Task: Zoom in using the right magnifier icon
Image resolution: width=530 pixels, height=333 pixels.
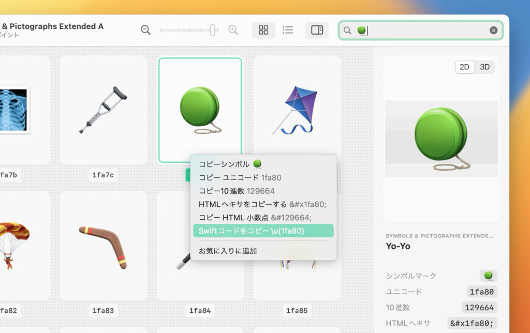Action: (x=233, y=29)
